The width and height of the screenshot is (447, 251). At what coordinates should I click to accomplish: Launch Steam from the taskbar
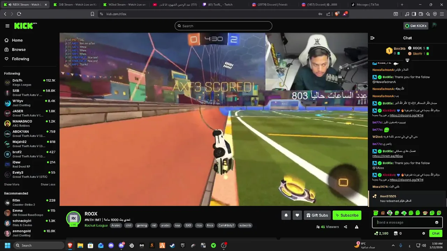click(x=172, y=245)
